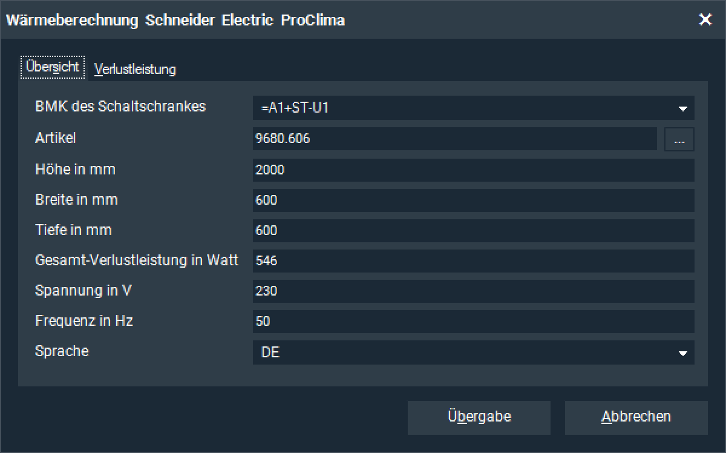Click the Abbrechen button

(x=636, y=417)
